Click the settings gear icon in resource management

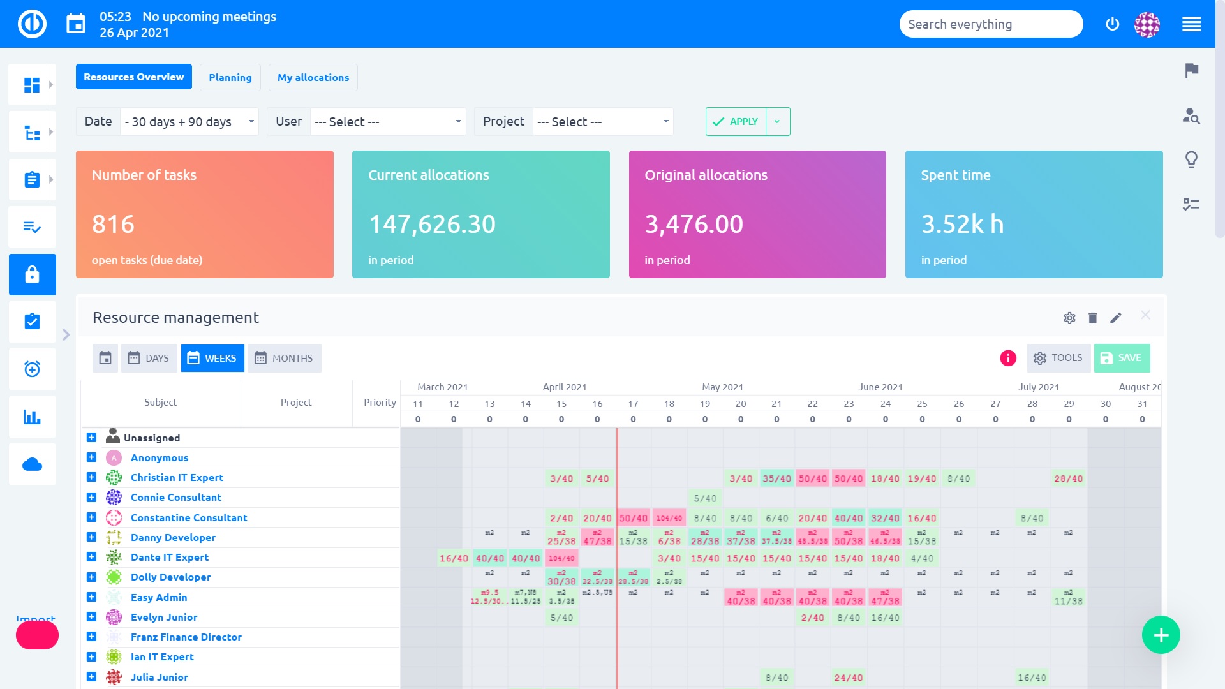(x=1069, y=318)
